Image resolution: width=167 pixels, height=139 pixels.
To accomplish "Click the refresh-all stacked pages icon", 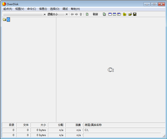I will [x=104, y=14].
